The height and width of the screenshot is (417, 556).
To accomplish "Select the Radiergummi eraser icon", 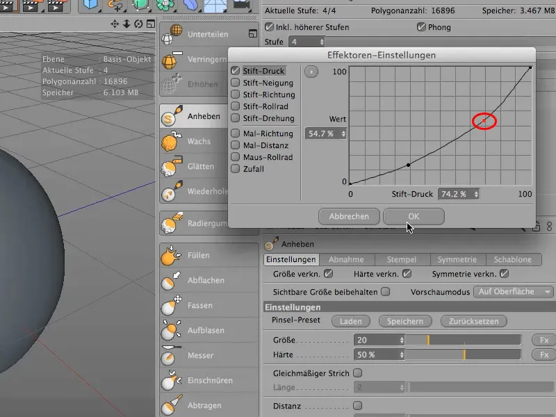I will pos(172,223).
